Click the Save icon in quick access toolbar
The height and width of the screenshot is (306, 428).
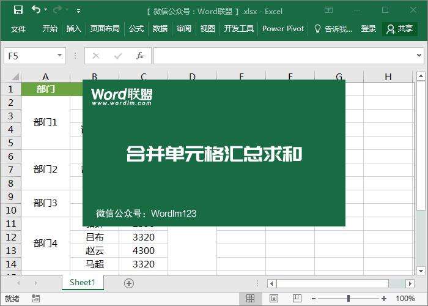18,10
